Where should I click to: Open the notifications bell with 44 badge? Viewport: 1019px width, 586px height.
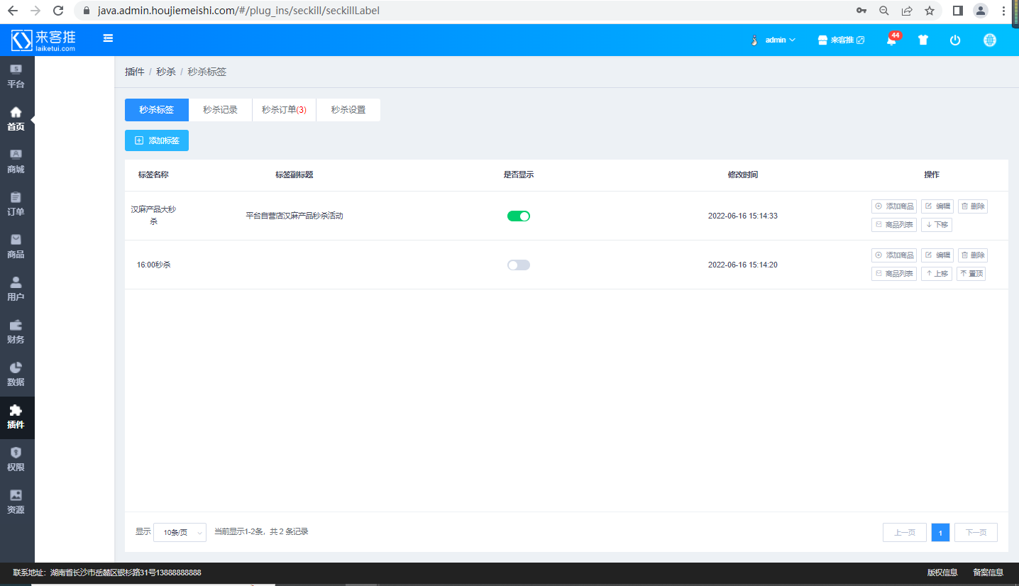(x=892, y=40)
